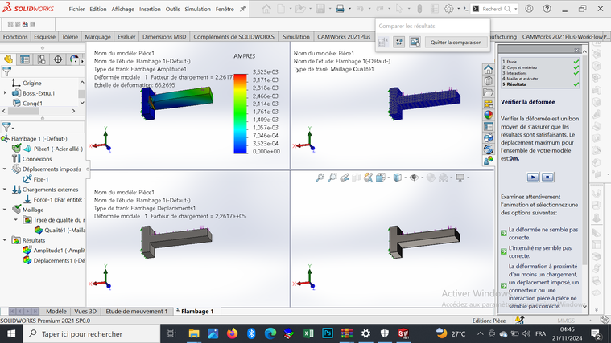This screenshot has height=343, width=611.
Task: Switch to the Evaluer ribbon tab
Action: [126, 37]
